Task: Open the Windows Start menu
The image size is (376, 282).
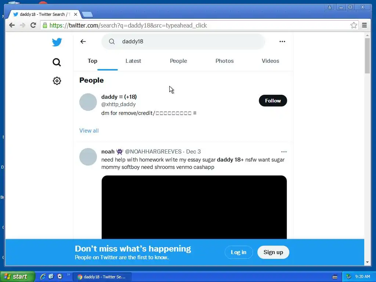Action: click(17, 276)
